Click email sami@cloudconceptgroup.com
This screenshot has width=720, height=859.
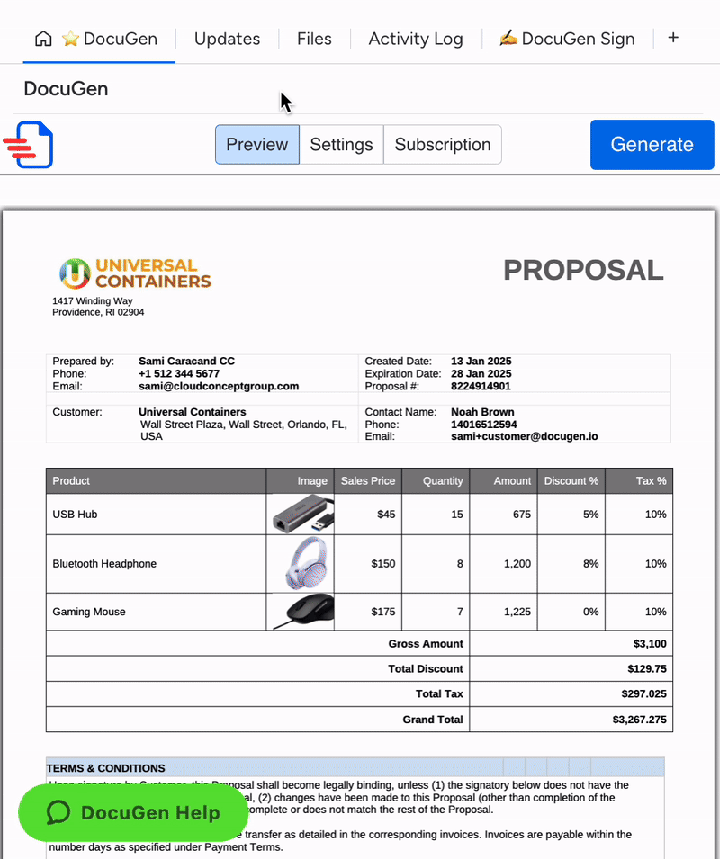(219, 386)
